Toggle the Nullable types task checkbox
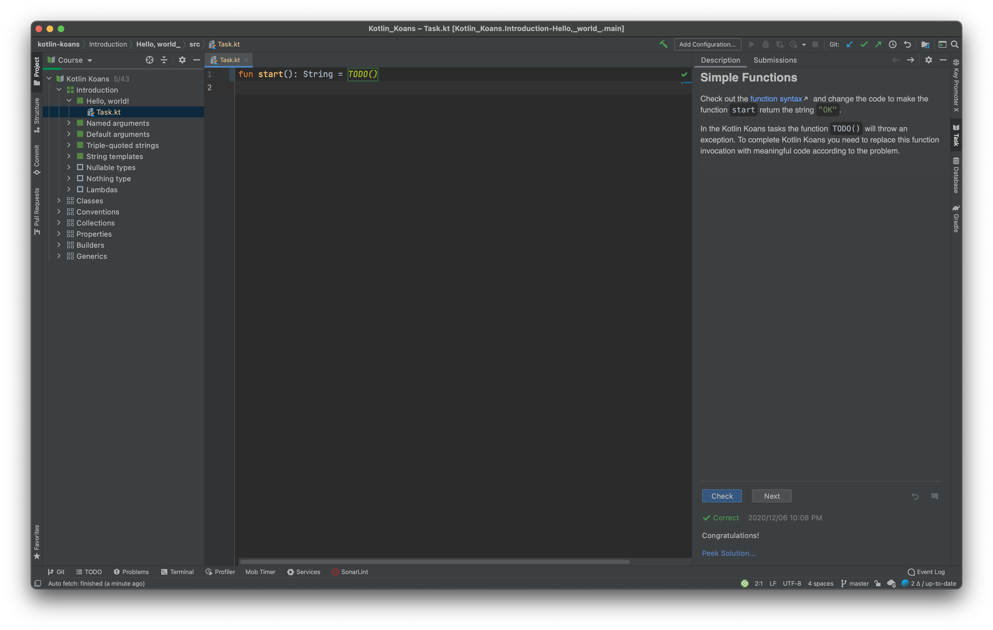The height and width of the screenshot is (630, 993). [x=80, y=167]
